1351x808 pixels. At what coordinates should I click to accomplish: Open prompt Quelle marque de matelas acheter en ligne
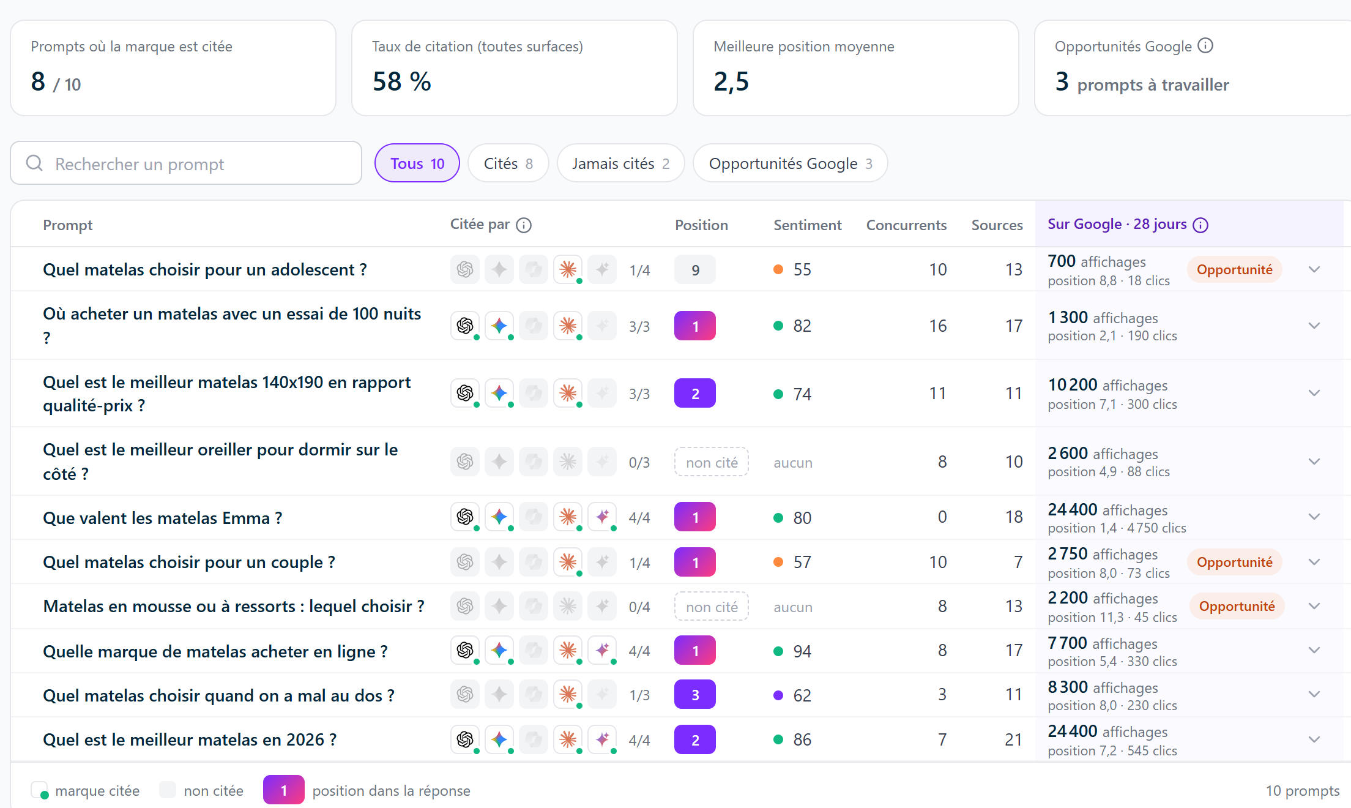pos(215,651)
